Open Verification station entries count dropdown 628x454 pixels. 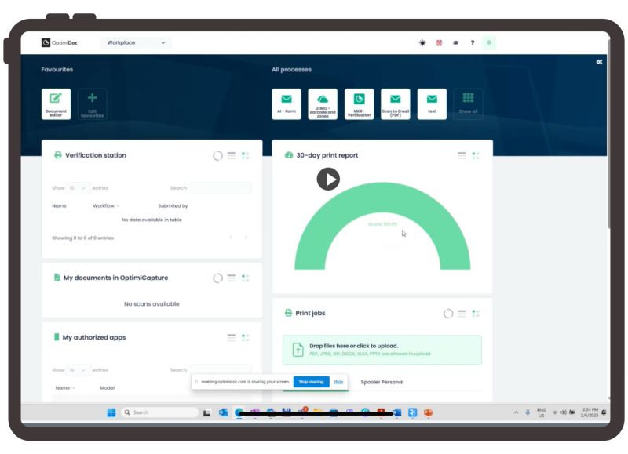pyautogui.click(x=78, y=188)
